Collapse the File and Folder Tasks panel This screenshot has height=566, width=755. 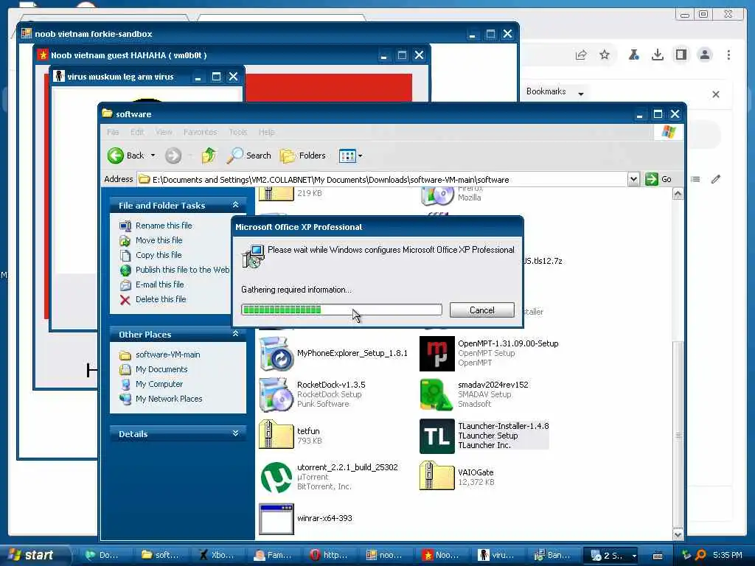[235, 205]
